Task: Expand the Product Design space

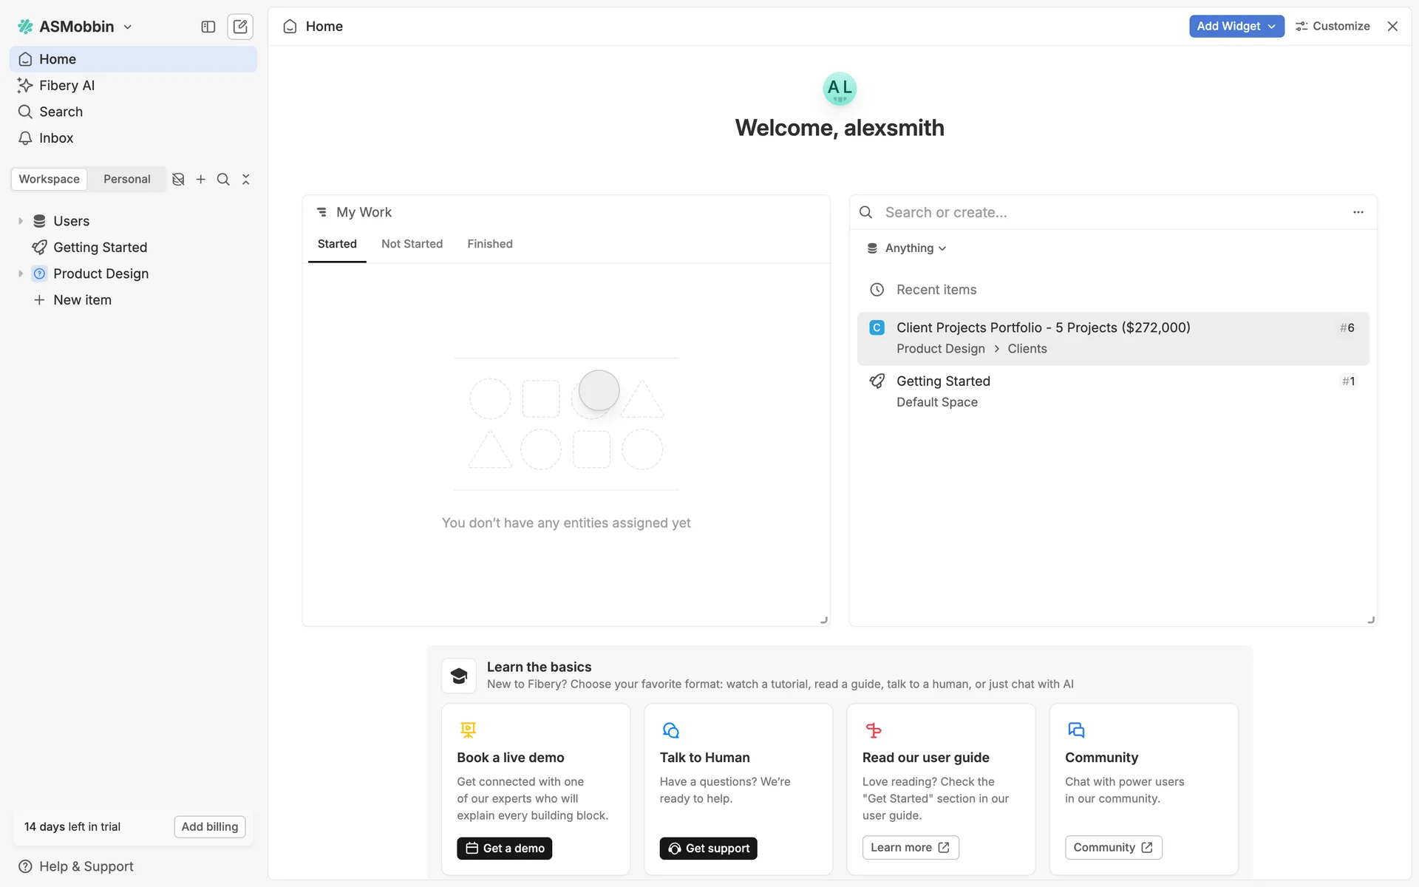Action: [x=21, y=273]
